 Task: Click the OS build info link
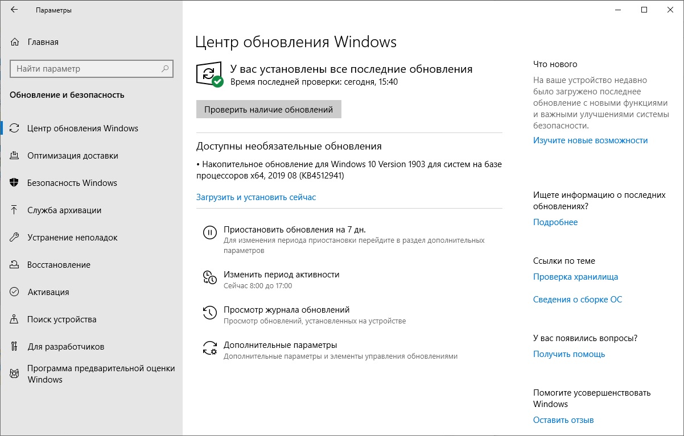click(x=577, y=300)
